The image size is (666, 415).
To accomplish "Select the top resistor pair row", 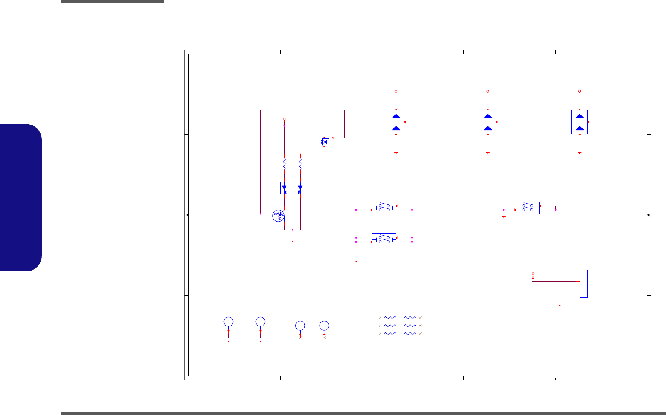I will point(400,317).
